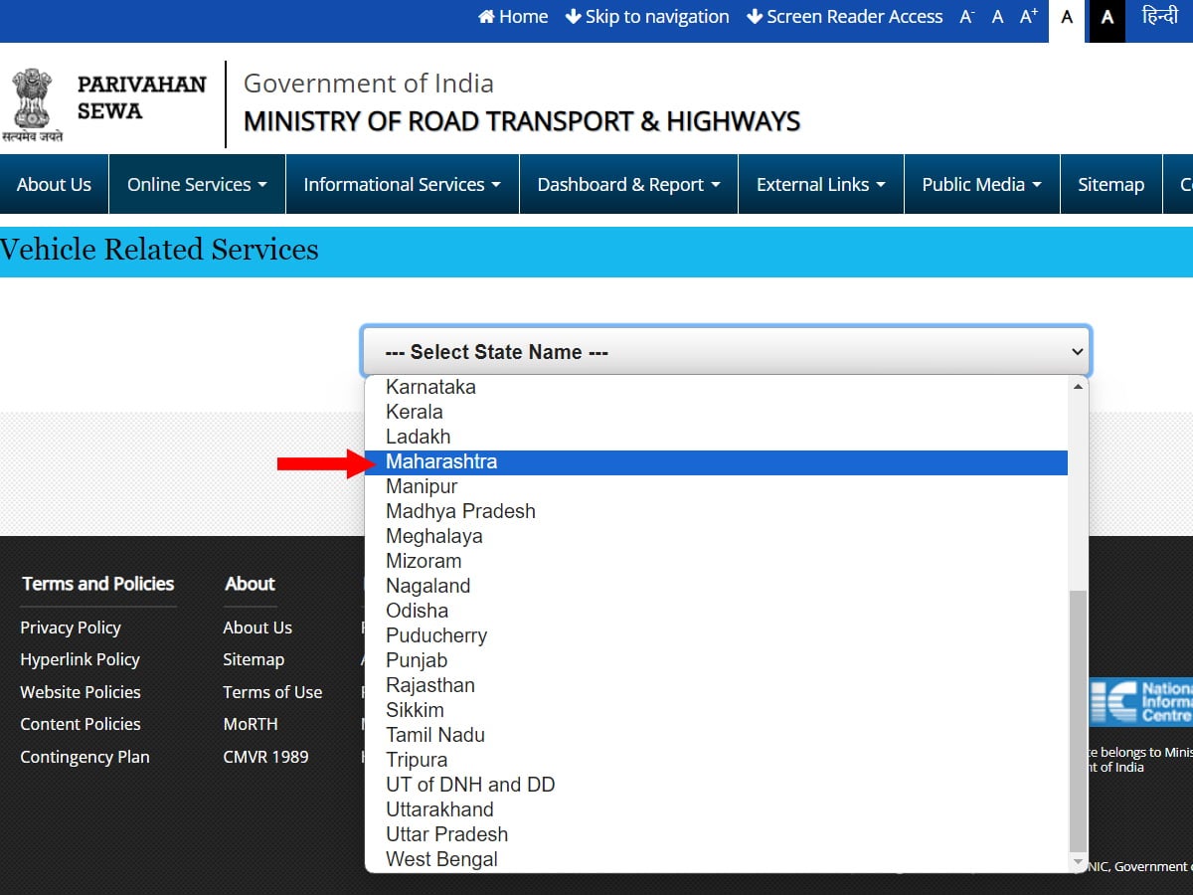The height and width of the screenshot is (895, 1193).
Task: Open the Terms of Use footer link
Action: [x=272, y=692]
